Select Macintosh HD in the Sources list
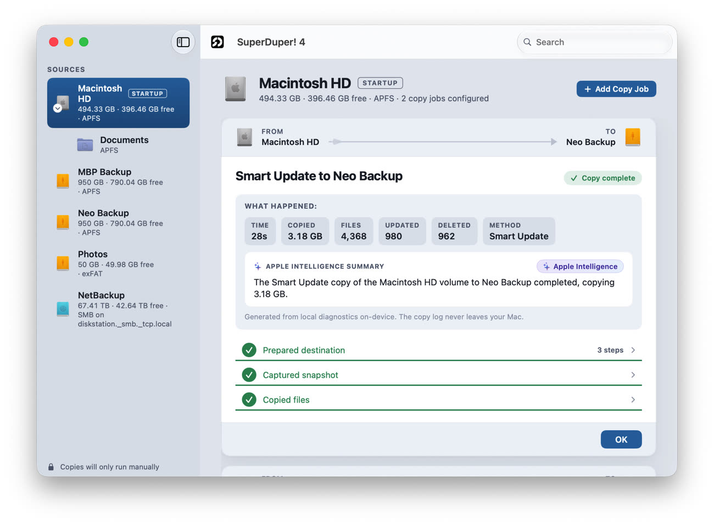This screenshot has height=525, width=714. click(x=118, y=103)
